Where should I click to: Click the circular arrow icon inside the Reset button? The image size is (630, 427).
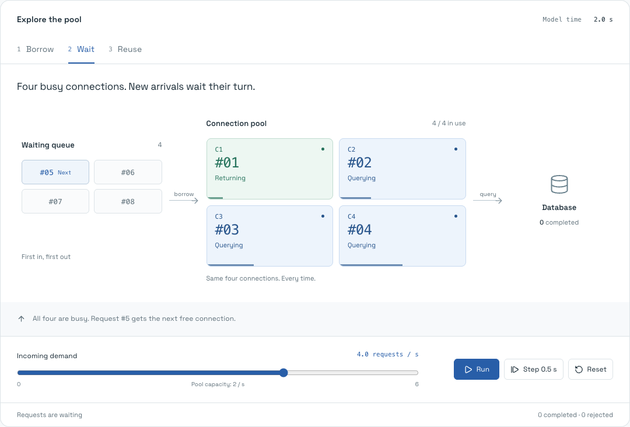[579, 369]
